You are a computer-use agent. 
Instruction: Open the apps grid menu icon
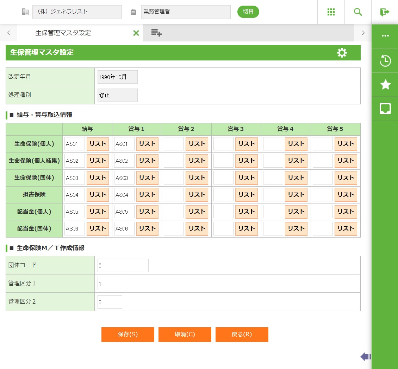[x=331, y=12]
